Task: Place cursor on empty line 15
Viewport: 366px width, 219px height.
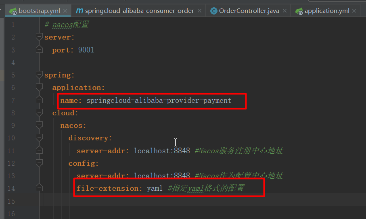Action: click(203, 200)
